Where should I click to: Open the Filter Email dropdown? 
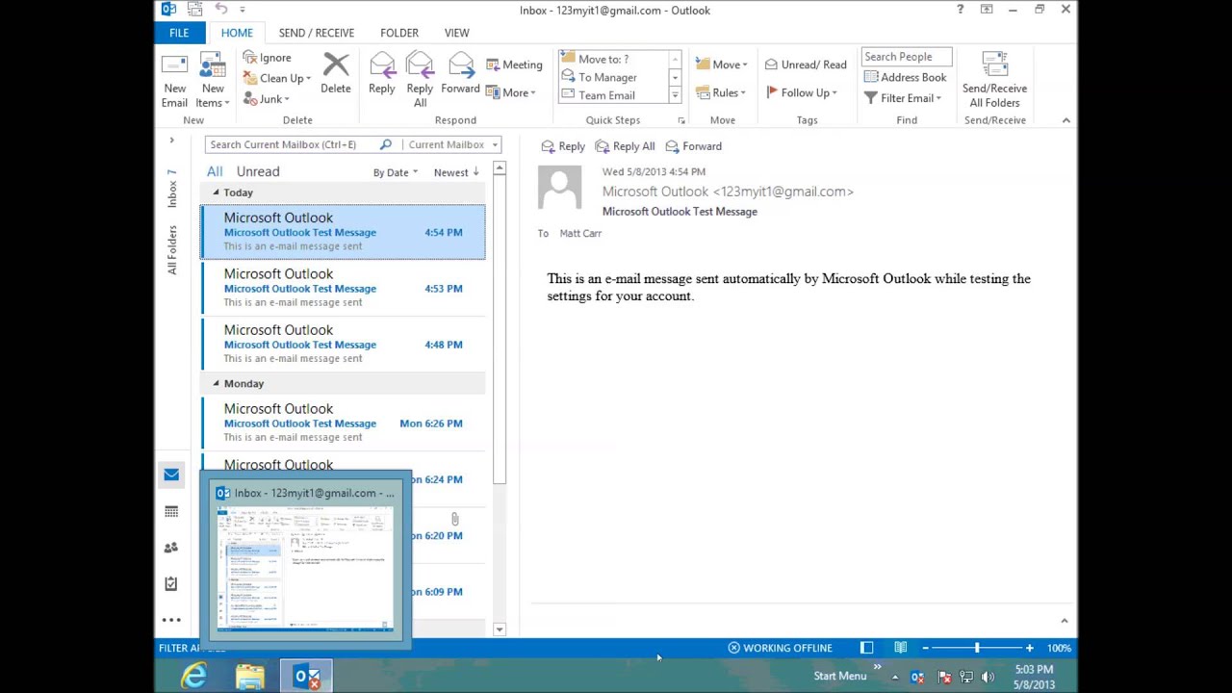point(903,98)
